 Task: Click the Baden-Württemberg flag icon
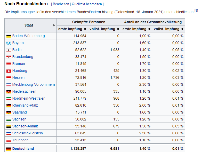(9, 36)
